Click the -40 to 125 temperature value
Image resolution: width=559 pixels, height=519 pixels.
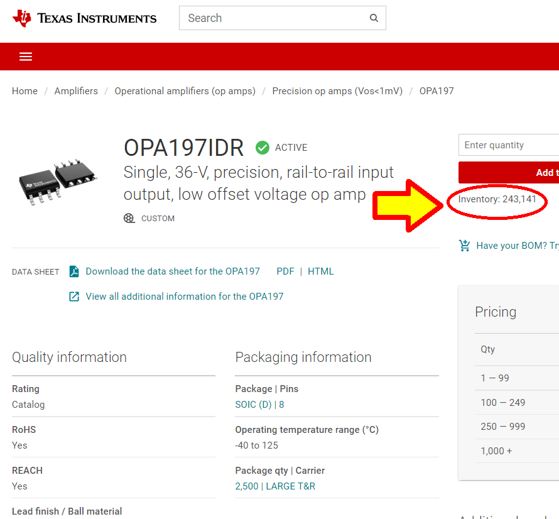click(256, 445)
